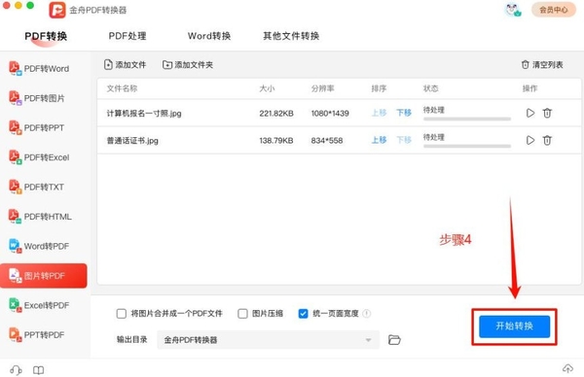Expand the 输出目录 dropdown
The height and width of the screenshot is (377, 584).
pos(269,340)
